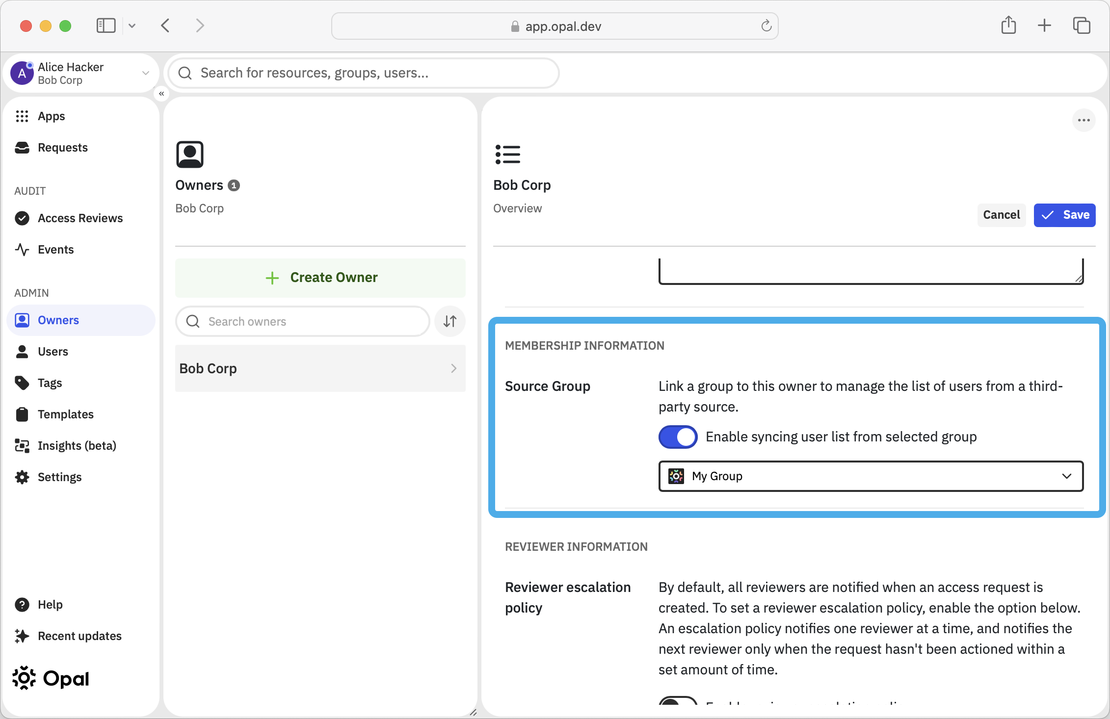Image resolution: width=1110 pixels, height=719 pixels.
Task: Open the Apps grid icon in sidebar
Action: click(x=22, y=116)
